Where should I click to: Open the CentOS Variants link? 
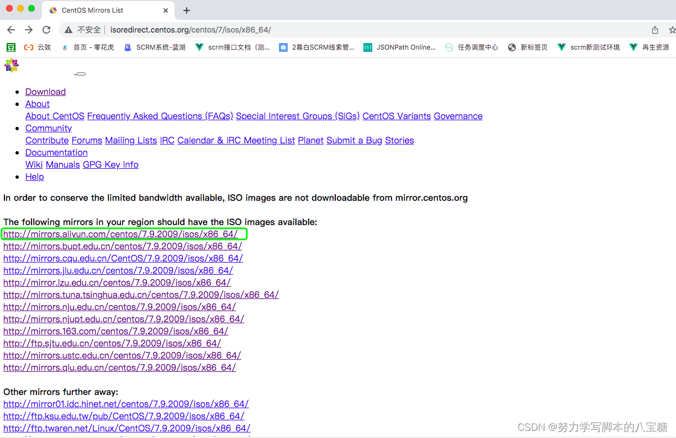click(397, 116)
